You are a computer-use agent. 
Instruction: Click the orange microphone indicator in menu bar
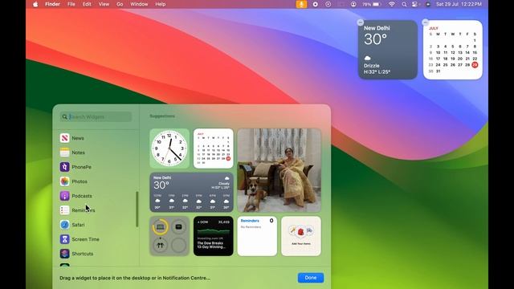[301, 4]
